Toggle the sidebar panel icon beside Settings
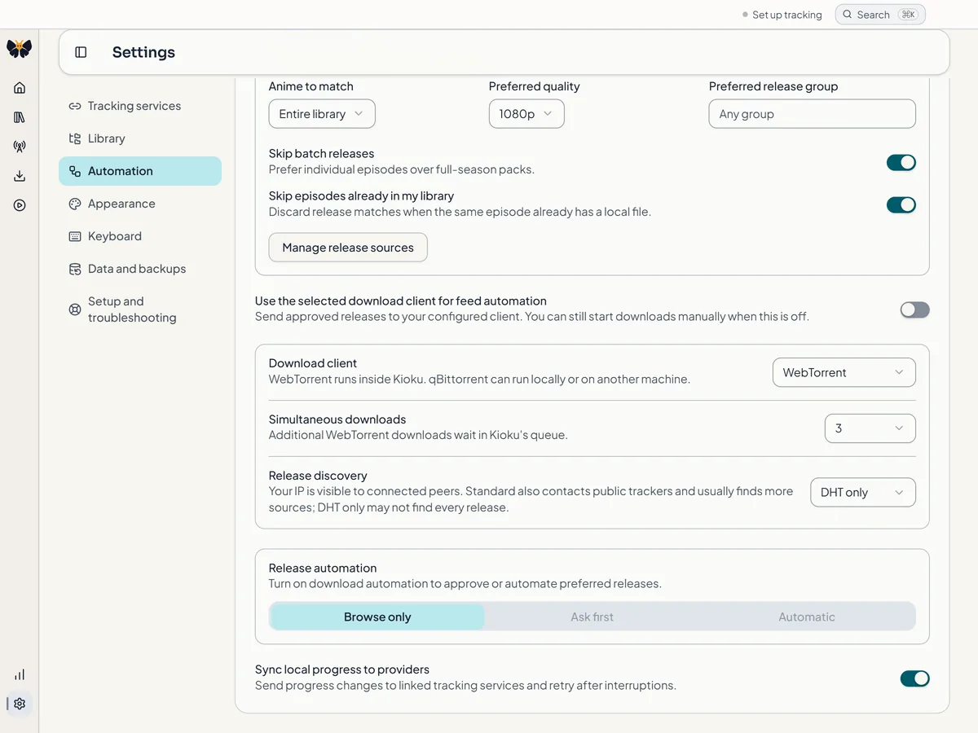 coord(81,52)
